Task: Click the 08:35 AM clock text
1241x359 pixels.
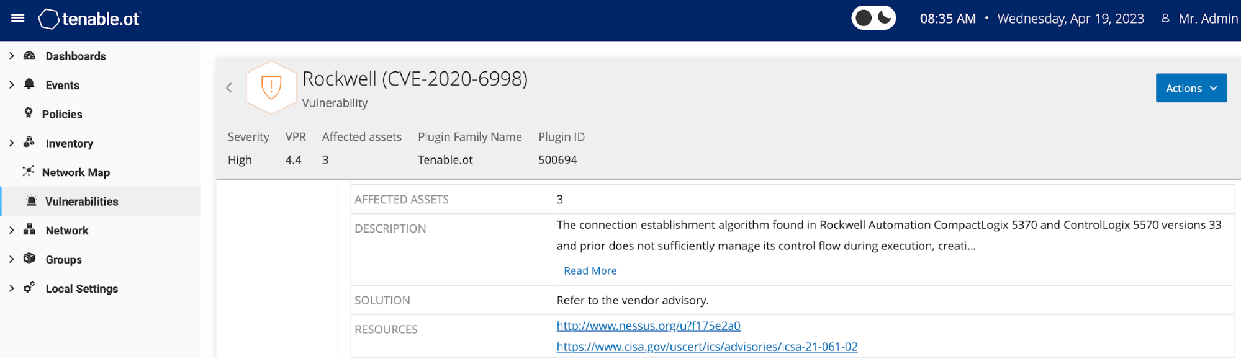Action: [947, 19]
